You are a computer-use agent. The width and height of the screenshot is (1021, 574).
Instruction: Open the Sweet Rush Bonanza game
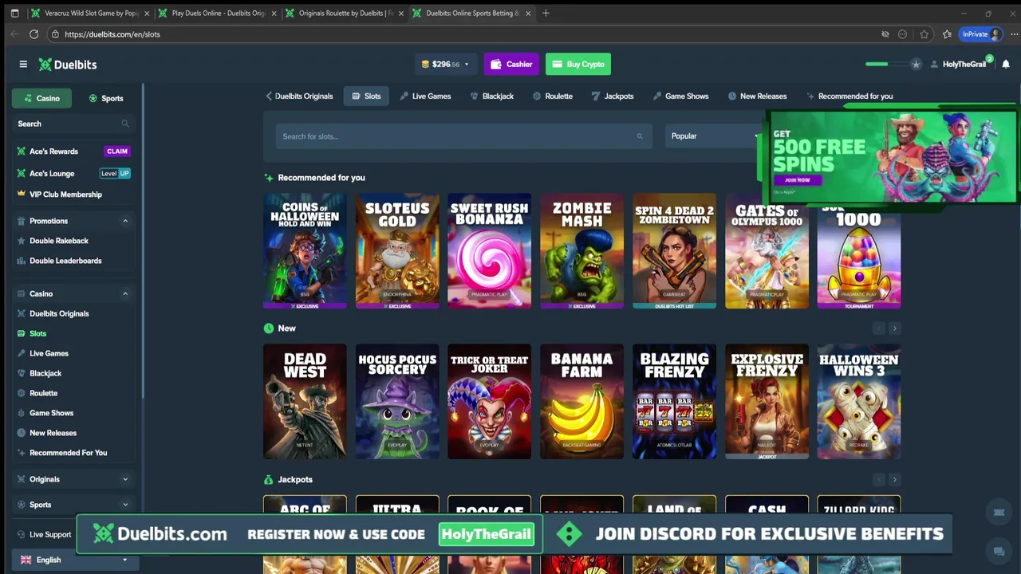[489, 251]
